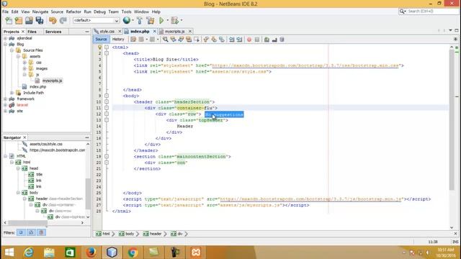Select myscripts.js in the Projects tree
Screen dimensions: 461x259
[52, 81]
